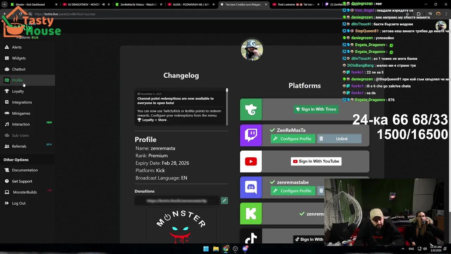Open Chatbot robot icon in sidebar
Image resolution: width=451 pixels, height=254 pixels.
click(x=7, y=69)
